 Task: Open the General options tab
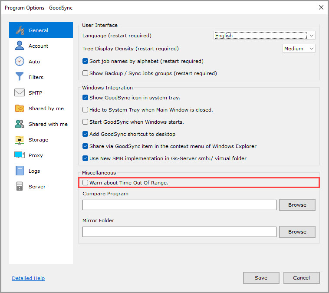click(41, 30)
